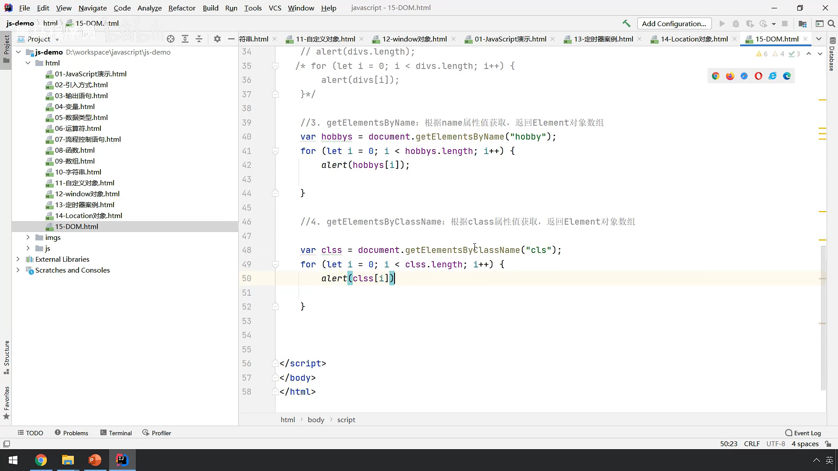838x471 pixels.
Task: Toggle the Structure tool window
Action: (x=6, y=357)
